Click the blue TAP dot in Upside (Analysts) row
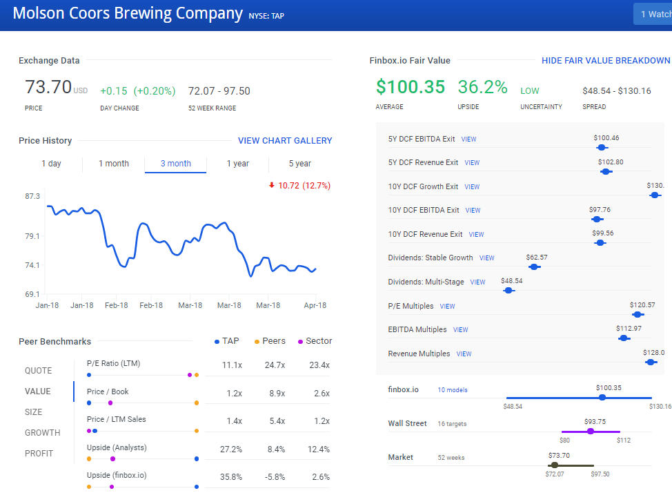The image size is (672, 493). pyautogui.click(x=196, y=458)
